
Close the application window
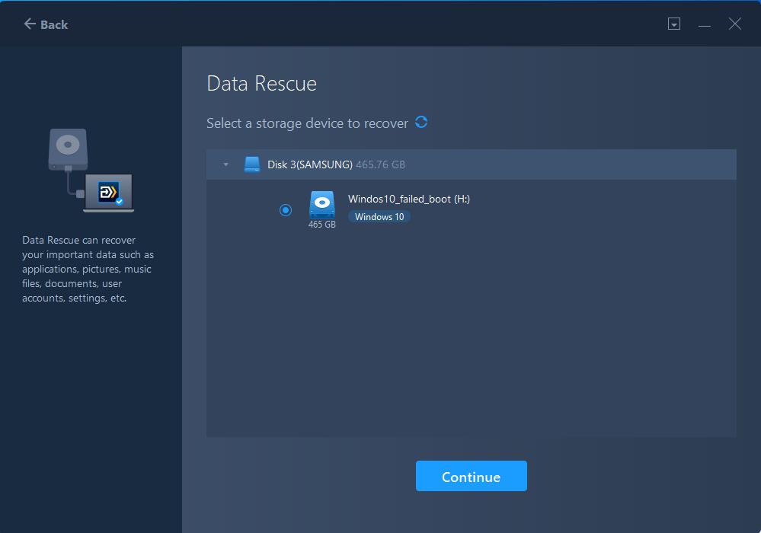click(x=735, y=24)
